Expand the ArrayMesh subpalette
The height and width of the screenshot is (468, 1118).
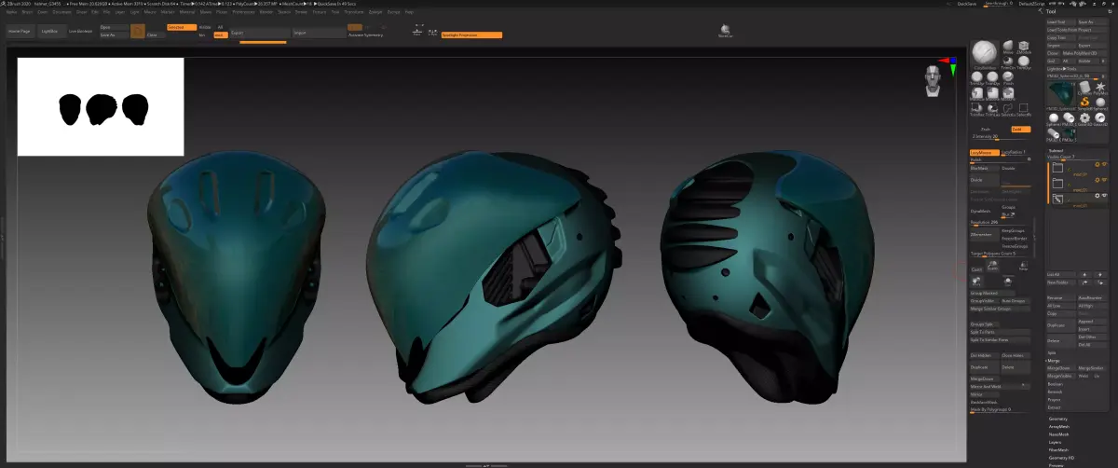(1059, 426)
